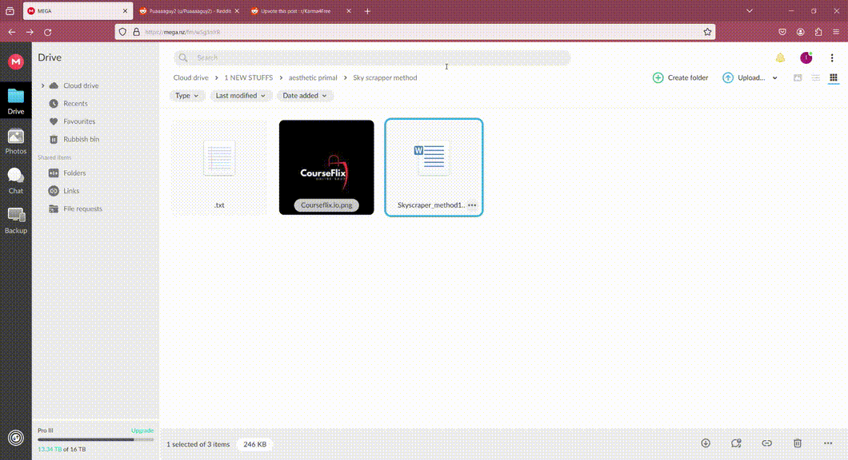The height and width of the screenshot is (460, 848).
Task: Go to Cloud drive breadcrumb
Action: coord(190,77)
